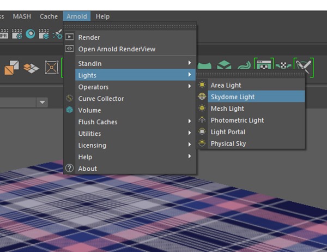Click the green layered plane shelf icon
This screenshot has height=252, width=327.
(x=224, y=64)
